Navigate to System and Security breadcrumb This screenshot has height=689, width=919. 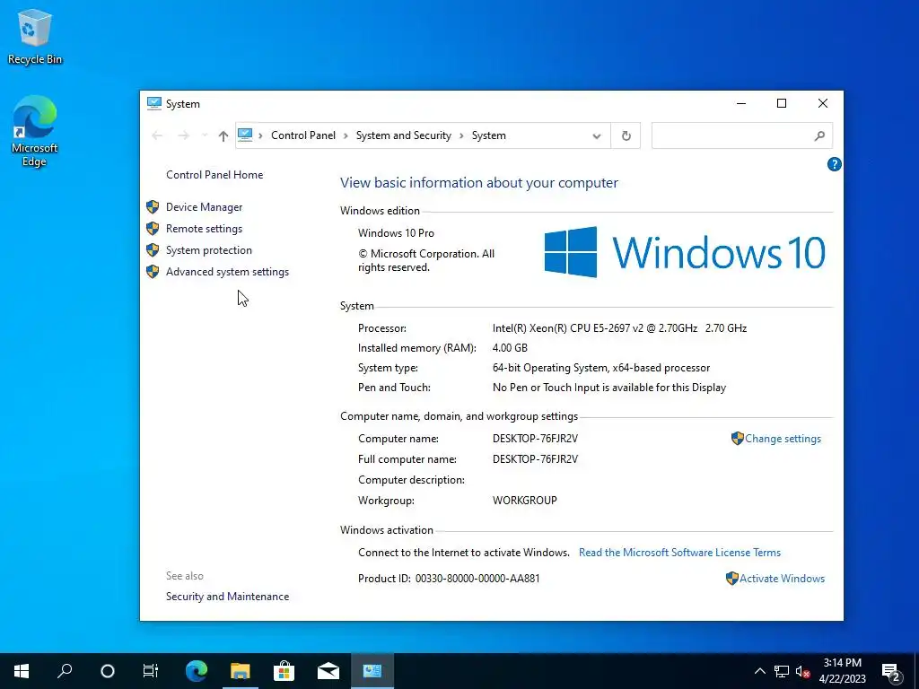point(404,135)
